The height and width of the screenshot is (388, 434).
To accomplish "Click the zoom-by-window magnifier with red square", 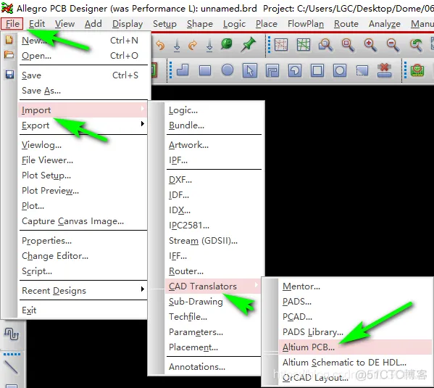I will pos(348,45).
